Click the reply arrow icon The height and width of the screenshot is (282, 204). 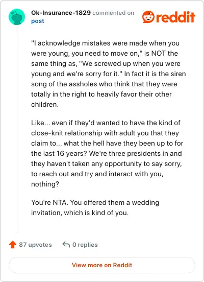66,244
